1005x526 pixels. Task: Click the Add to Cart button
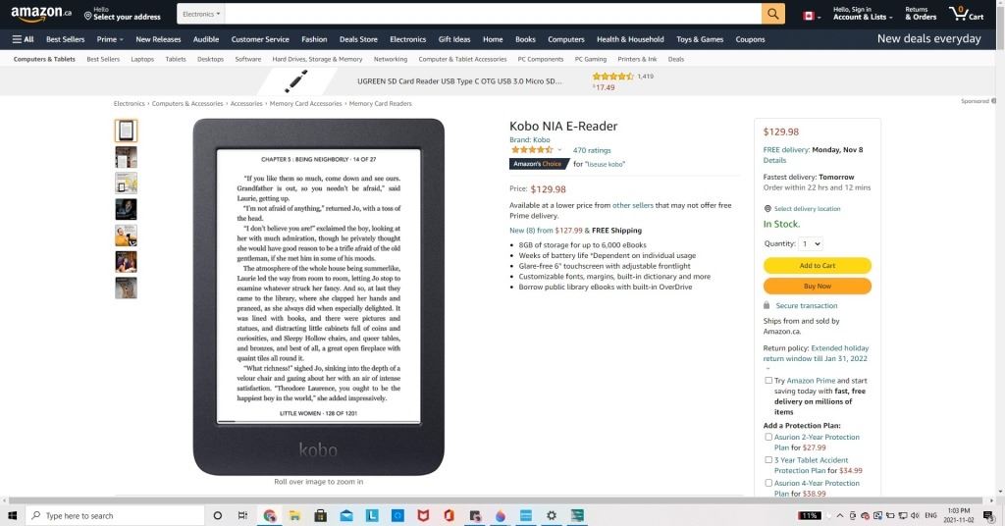coord(817,265)
